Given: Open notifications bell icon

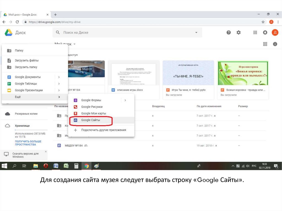Looking at the screenshot, I should point(265,32).
